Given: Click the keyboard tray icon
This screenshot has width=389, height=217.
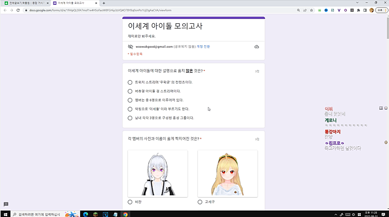Looking at the screenshot, I should 348,215.
